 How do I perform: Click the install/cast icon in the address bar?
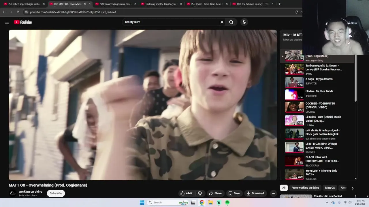(x=296, y=12)
